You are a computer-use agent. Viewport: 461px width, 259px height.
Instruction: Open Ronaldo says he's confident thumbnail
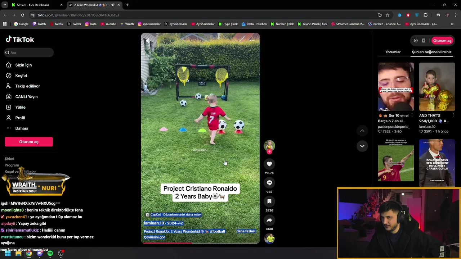(x=437, y=163)
